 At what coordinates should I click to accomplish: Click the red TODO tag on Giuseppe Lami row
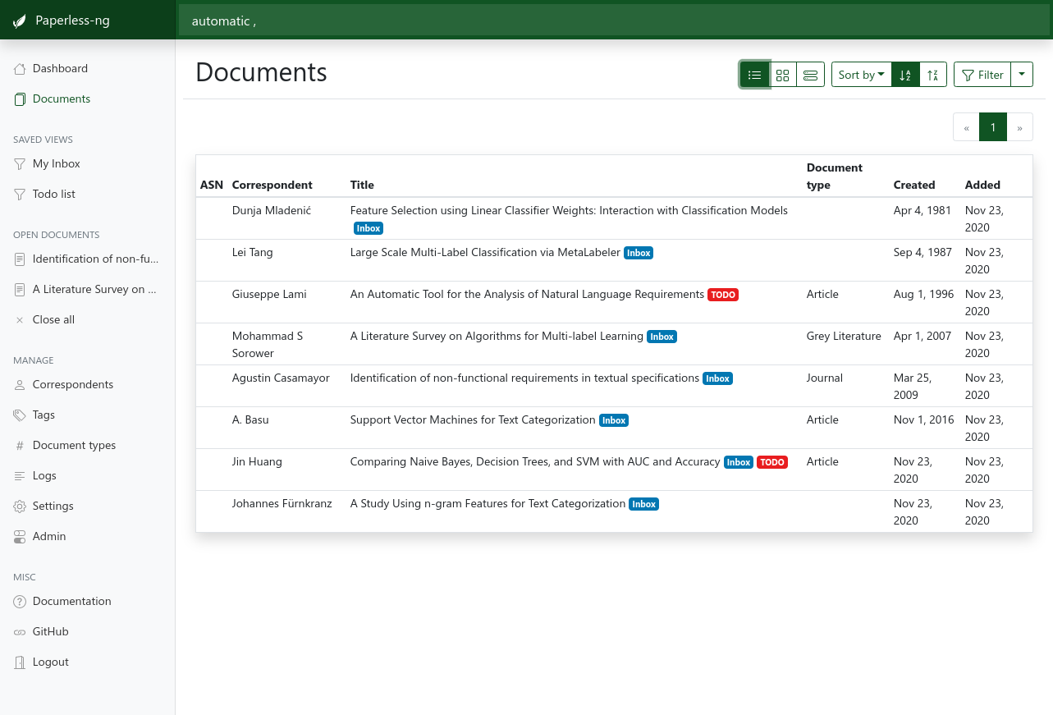(x=723, y=295)
